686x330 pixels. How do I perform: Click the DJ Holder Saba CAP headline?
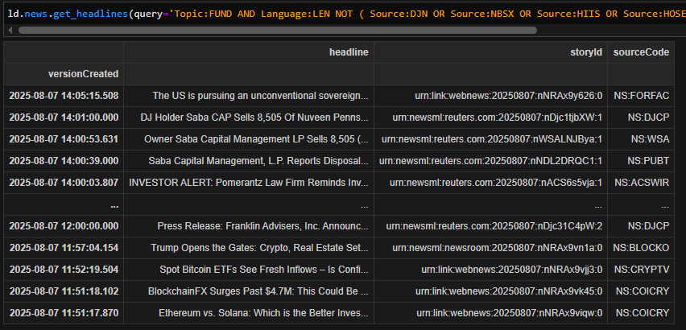pos(254,118)
